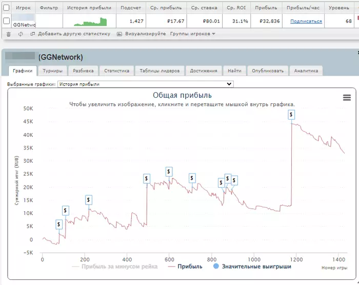Viewport: 359px width, 285px height.
Task: Click the significant win marker near game 220
Action: coord(89,200)
